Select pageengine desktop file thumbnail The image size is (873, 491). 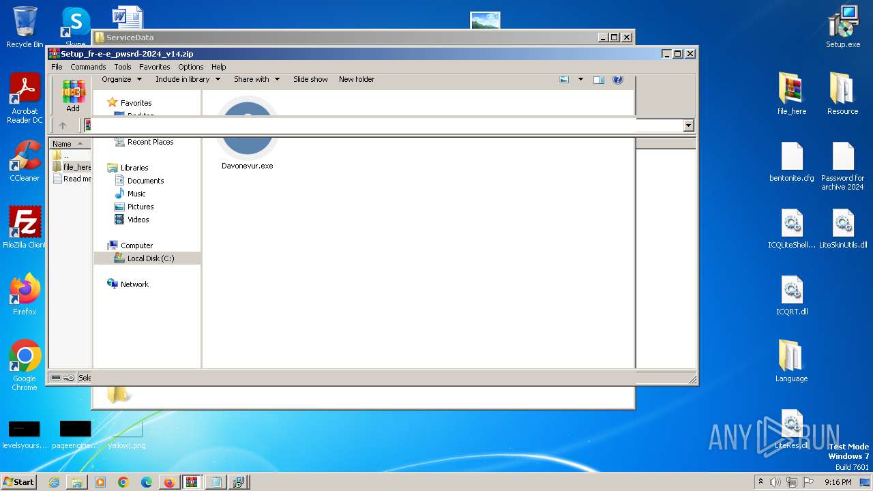pos(75,434)
